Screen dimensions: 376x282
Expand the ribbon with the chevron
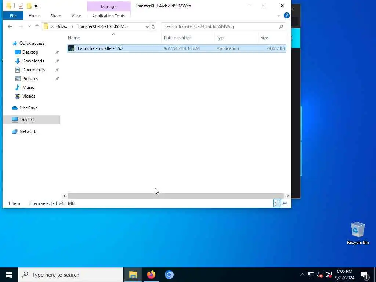click(x=279, y=15)
